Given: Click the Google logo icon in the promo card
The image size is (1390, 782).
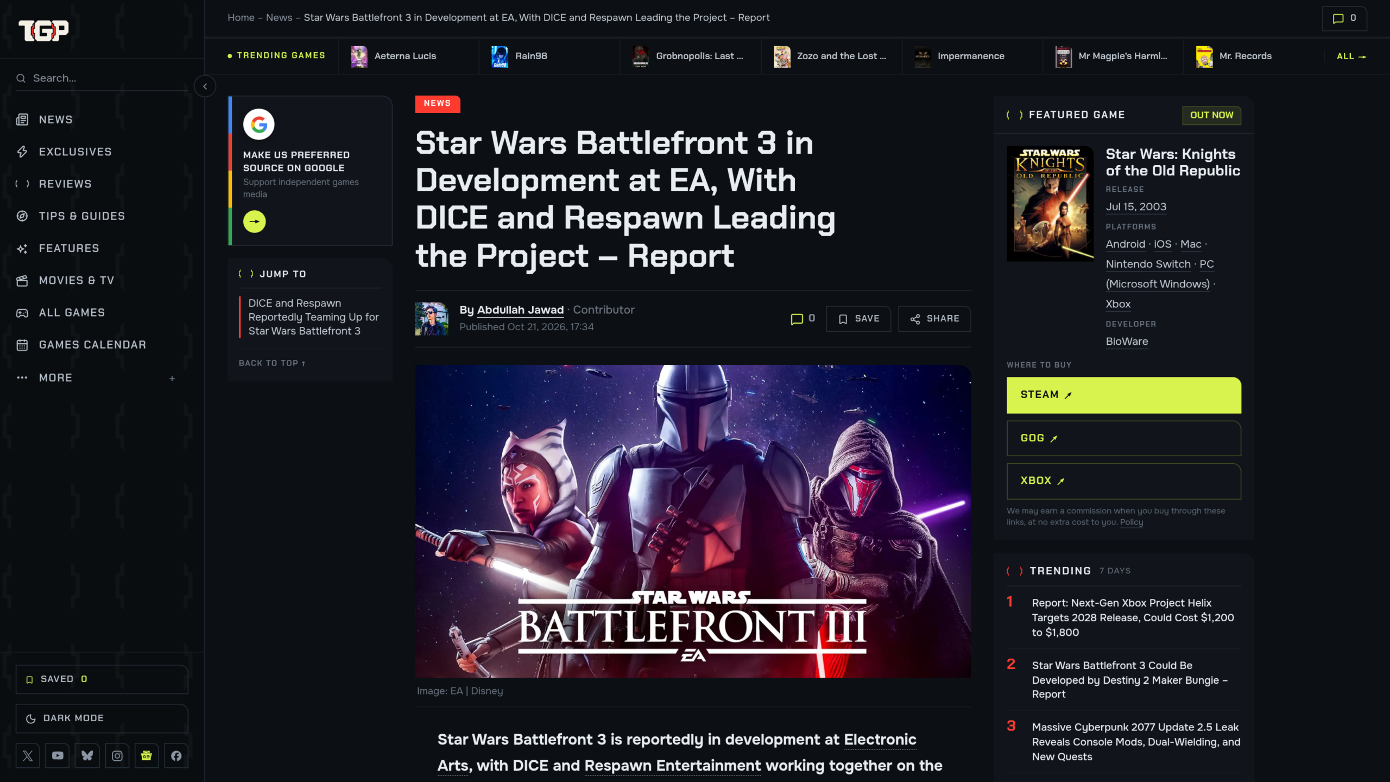Looking at the screenshot, I should 258,124.
